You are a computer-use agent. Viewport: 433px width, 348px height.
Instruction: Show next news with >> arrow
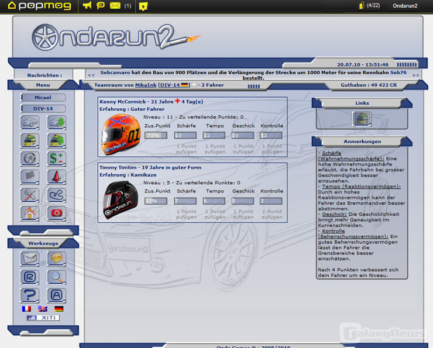point(415,75)
